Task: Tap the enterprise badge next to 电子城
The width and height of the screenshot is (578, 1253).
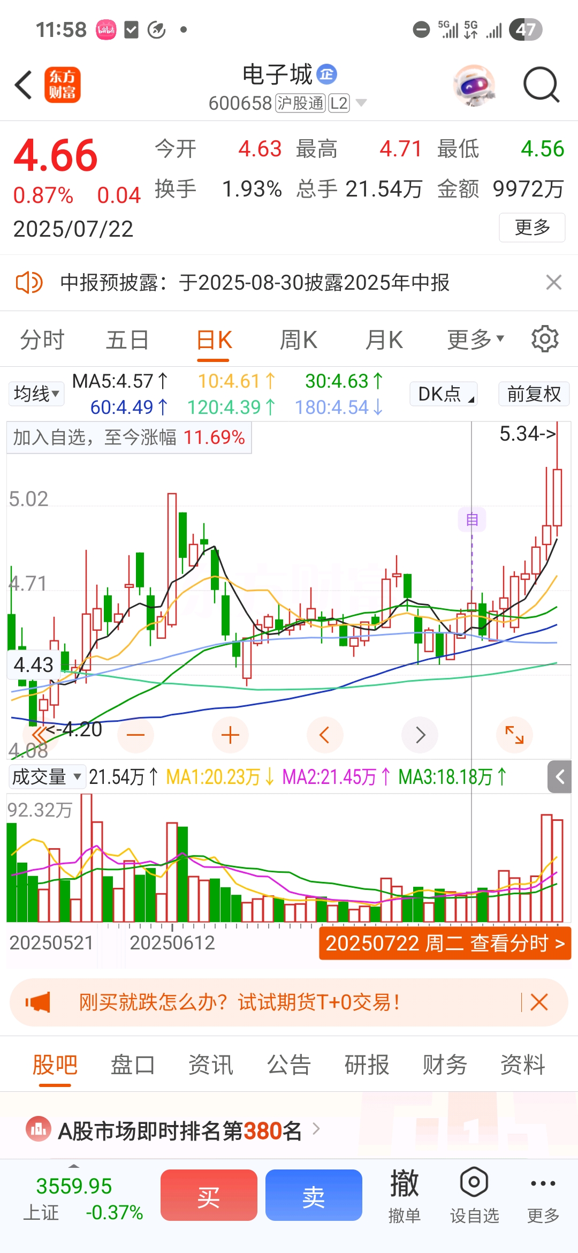Action: coord(326,74)
